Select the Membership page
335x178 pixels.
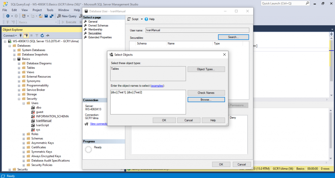(x=95, y=29)
